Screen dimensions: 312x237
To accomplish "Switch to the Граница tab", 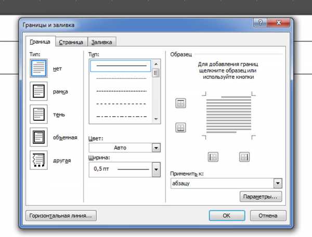I will (x=40, y=41).
